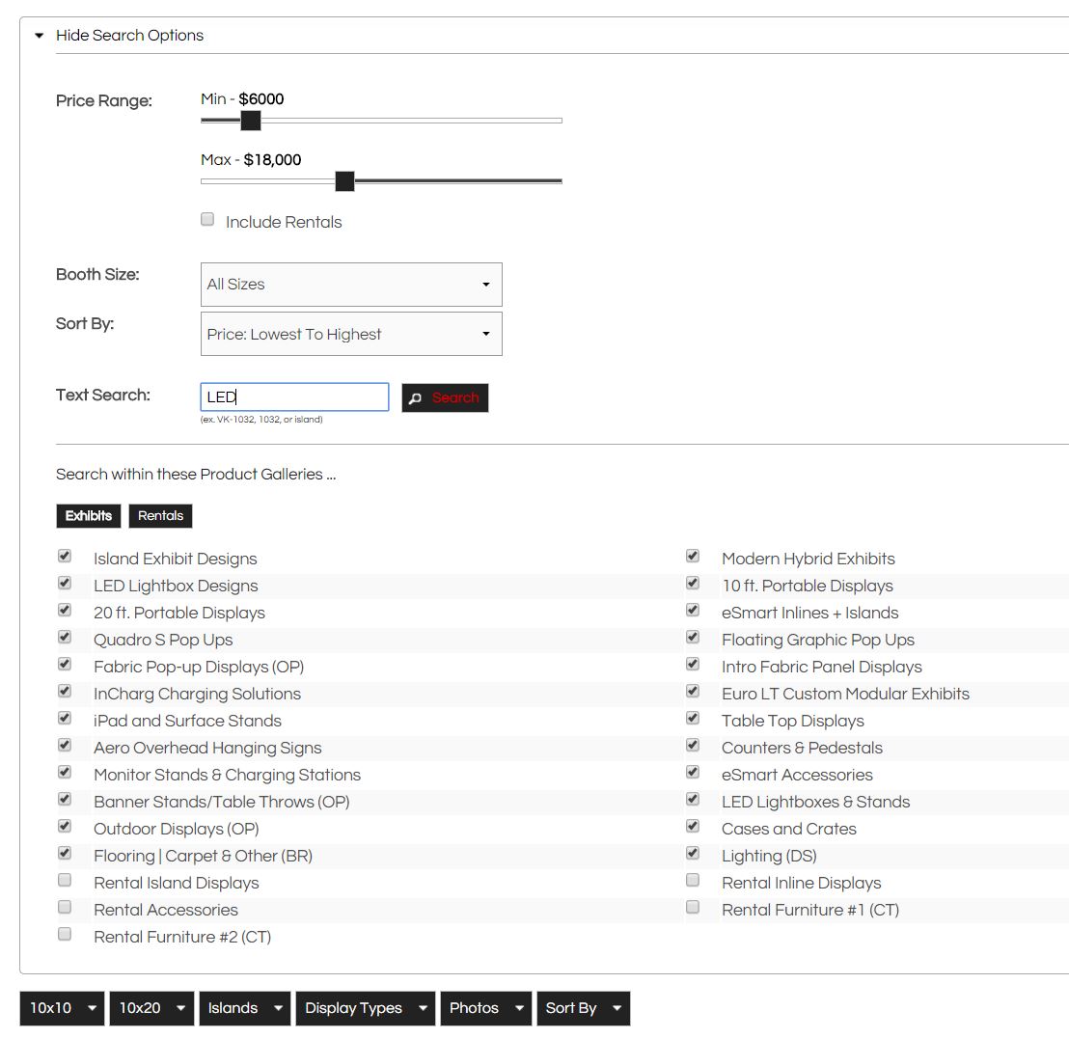Open the 10x10 dropdown in bottom bar
The image size is (1069, 1038).
pyautogui.click(x=61, y=1008)
